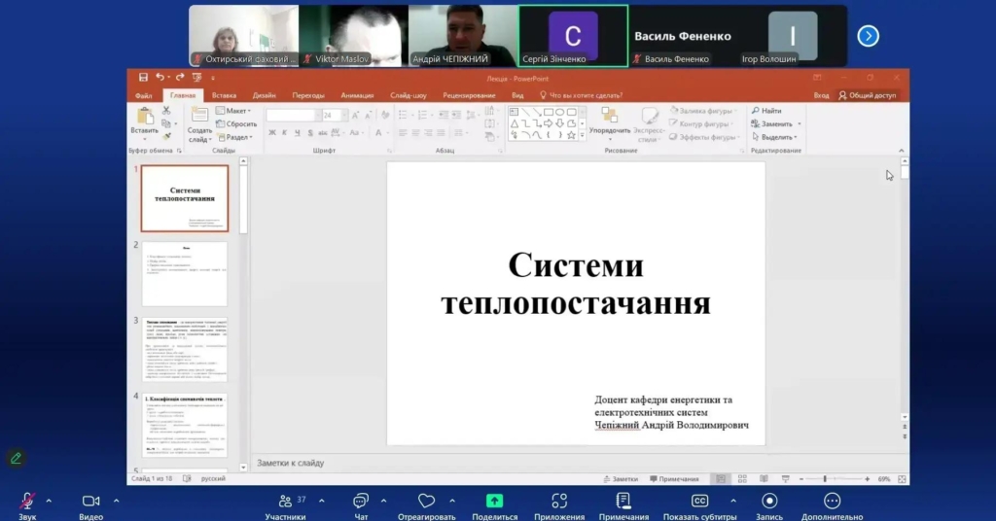Expand video options arrow next to Видео
Screen dimensions: 996x521
point(116,501)
